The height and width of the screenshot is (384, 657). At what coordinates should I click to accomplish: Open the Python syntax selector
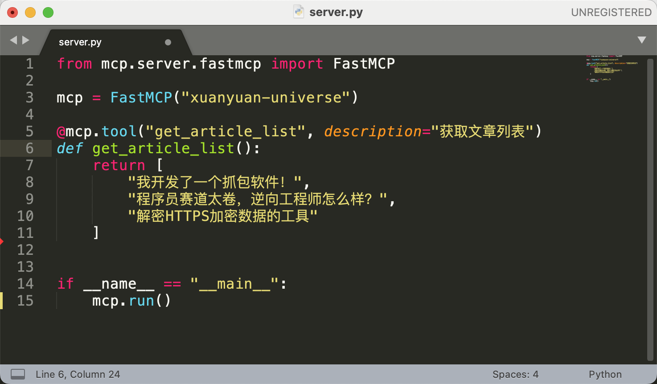pos(605,374)
